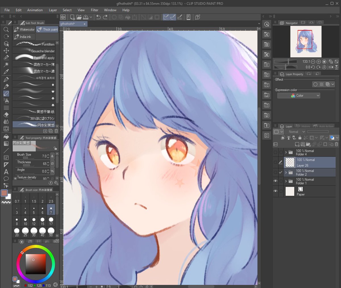Open layer color palette dropdown
Image resolution: width=341 pixels, height=288 pixels.
(278, 132)
